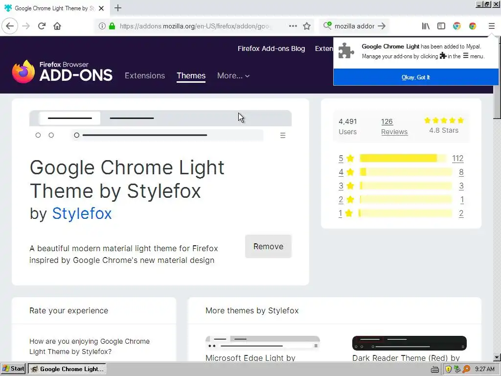Click the 112 count for five stars

click(x=458, y=159)
